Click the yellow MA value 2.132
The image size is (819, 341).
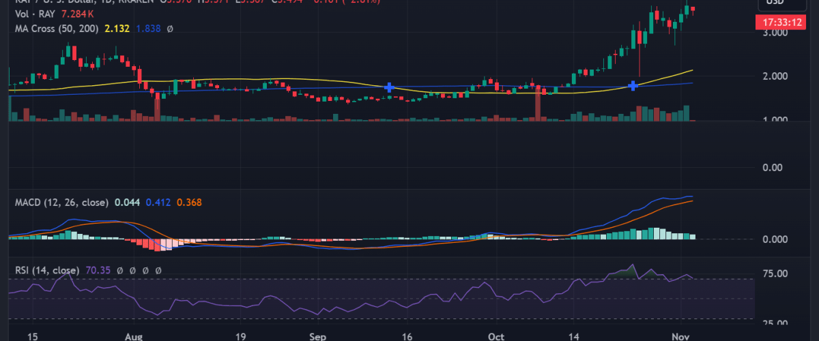(115, 29)
